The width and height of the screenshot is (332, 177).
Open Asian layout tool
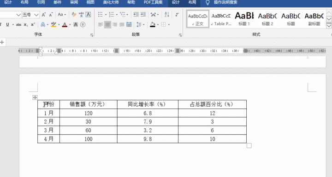click(x=153, y=14)
